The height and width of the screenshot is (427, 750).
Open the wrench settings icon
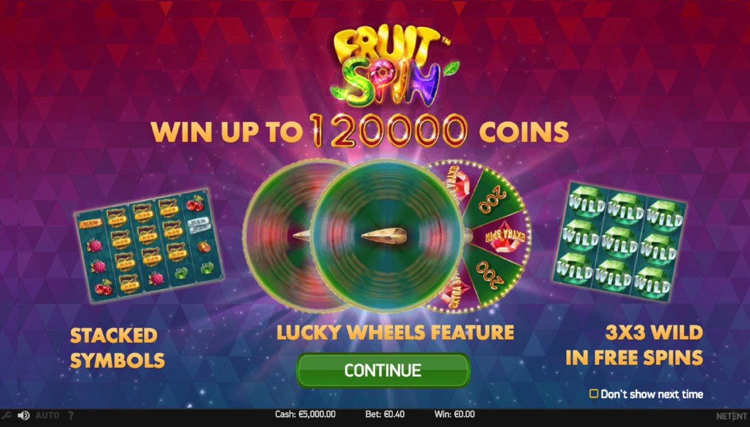(x=6, y=415)
